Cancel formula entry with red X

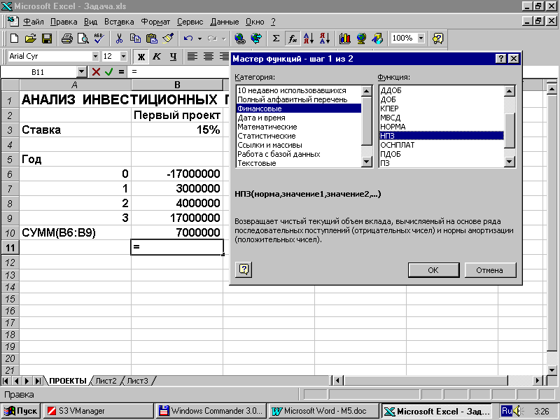(x=96, y=72)
